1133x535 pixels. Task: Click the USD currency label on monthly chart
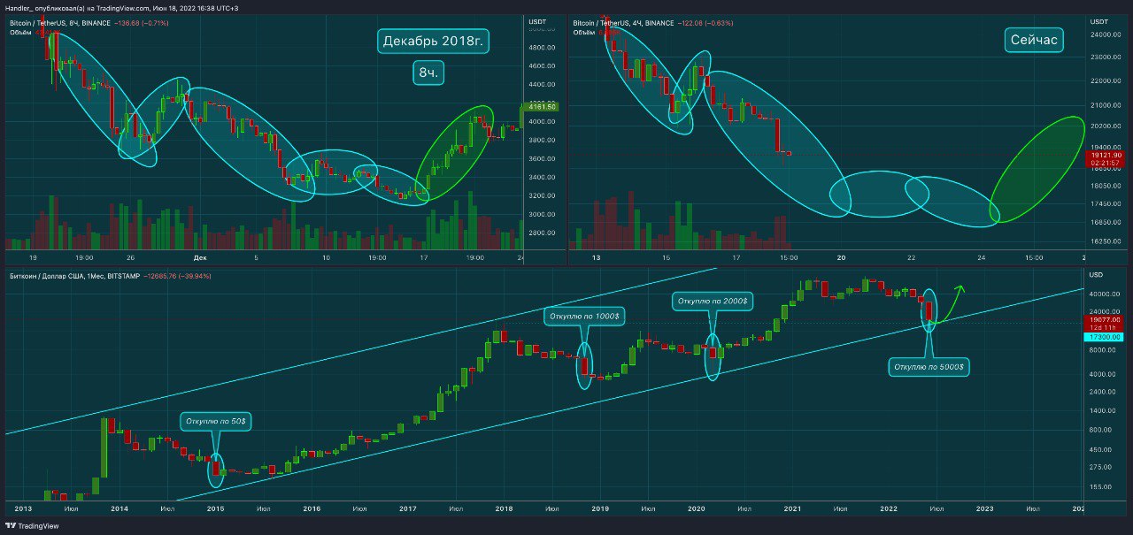click(1096, 275)
